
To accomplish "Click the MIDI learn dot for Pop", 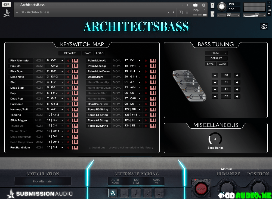I will coord(68,93).
